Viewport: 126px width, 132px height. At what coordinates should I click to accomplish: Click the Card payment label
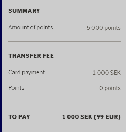tap(26, 73)
